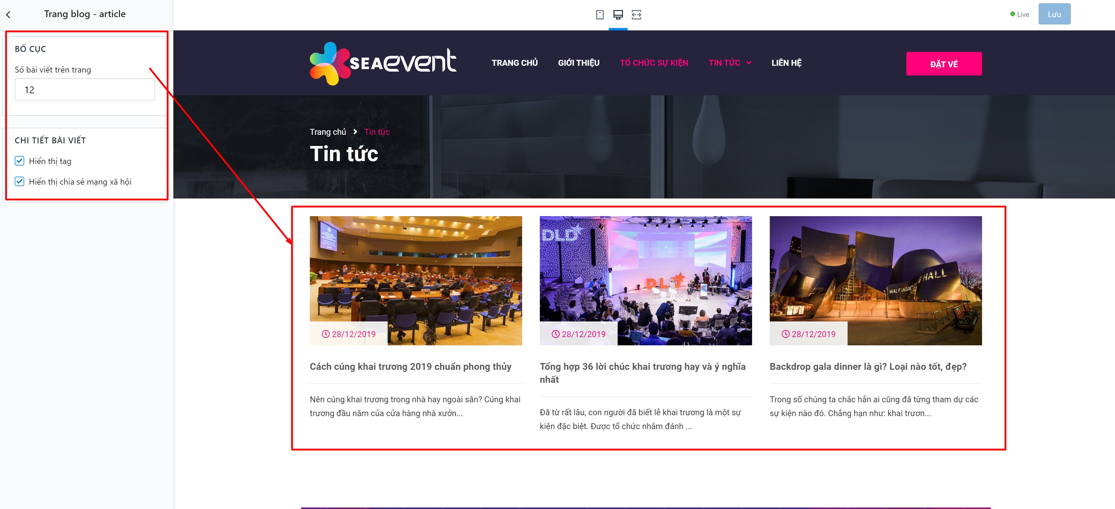This screenshot has width=1115, height=509.
Task: Expand the TIN TỨC dropdown arrow
Action: pyautogui.click(x=748, y=63)
